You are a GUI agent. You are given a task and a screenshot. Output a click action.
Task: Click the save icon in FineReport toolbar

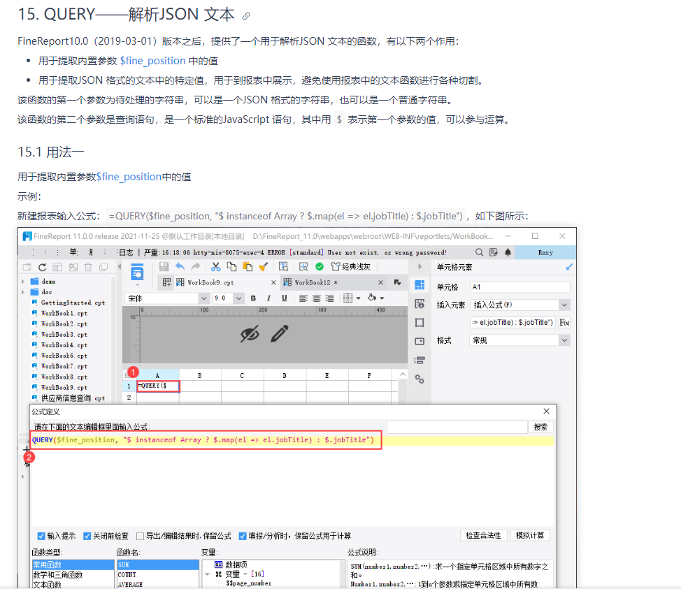(164, 266)
